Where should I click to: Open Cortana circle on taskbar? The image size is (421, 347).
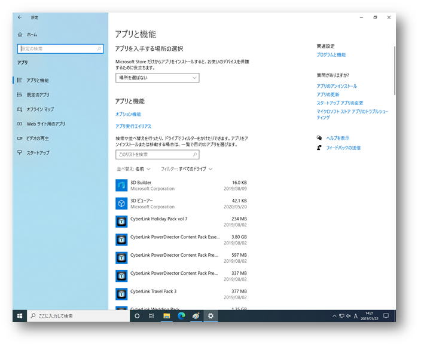coord(137,316)
